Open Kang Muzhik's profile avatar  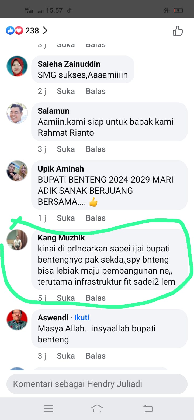point(17,240)
